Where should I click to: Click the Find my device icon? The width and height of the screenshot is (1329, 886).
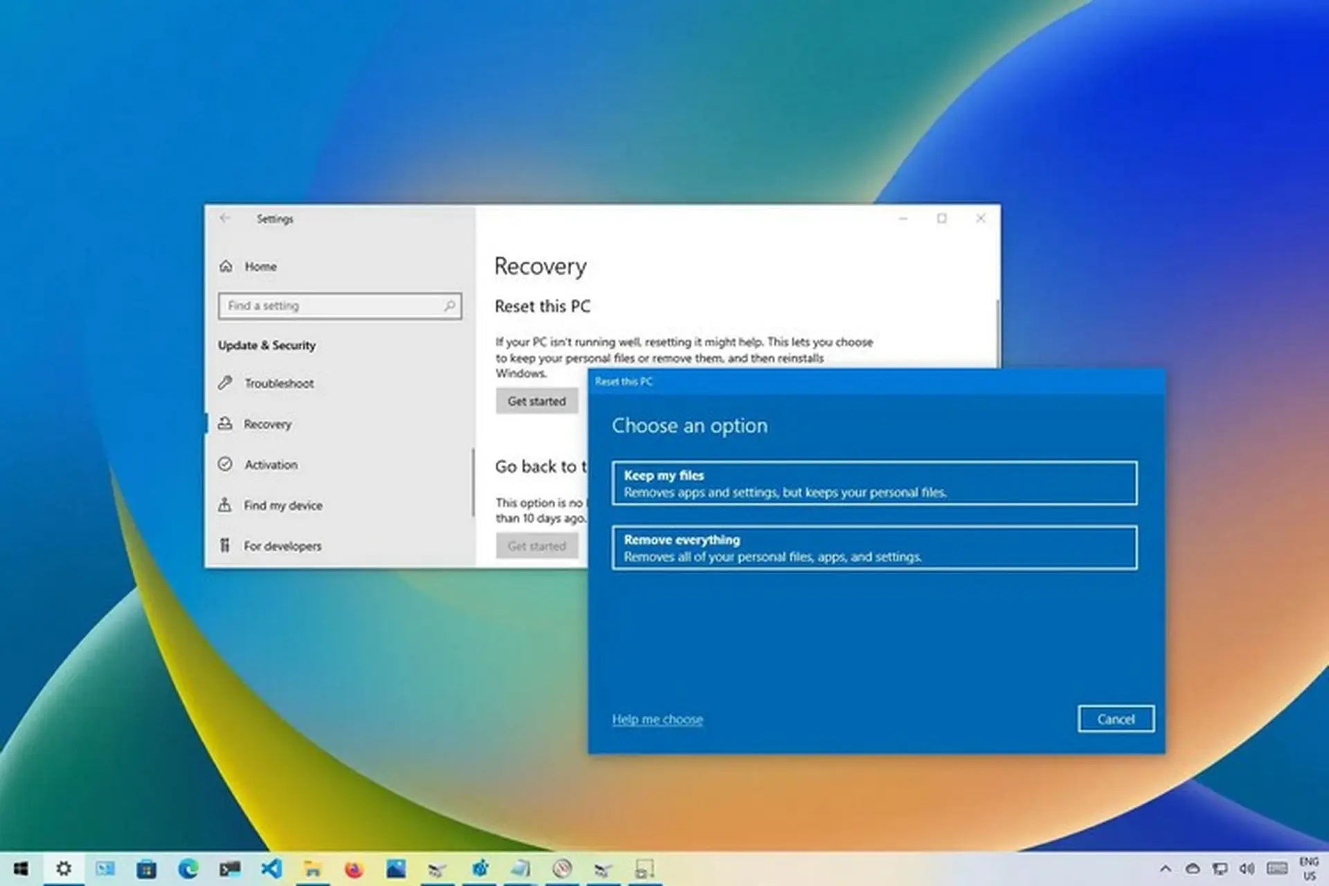coord(225,505)
